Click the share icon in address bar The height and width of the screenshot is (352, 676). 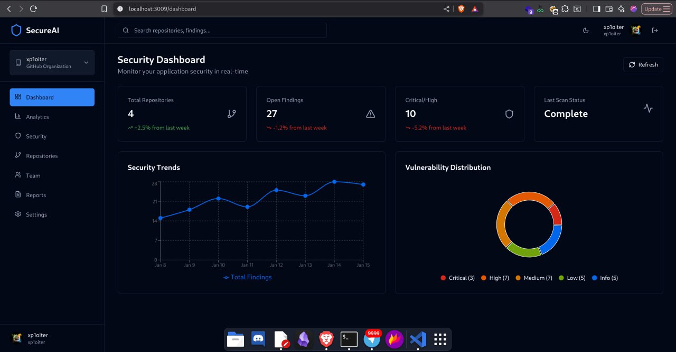click(447, 9)
